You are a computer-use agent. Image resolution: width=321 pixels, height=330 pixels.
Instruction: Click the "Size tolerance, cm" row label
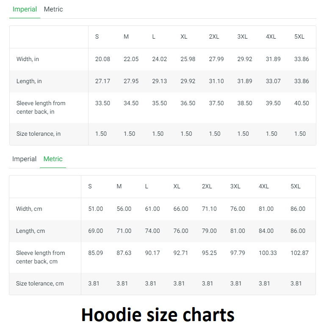pos(40,283)
